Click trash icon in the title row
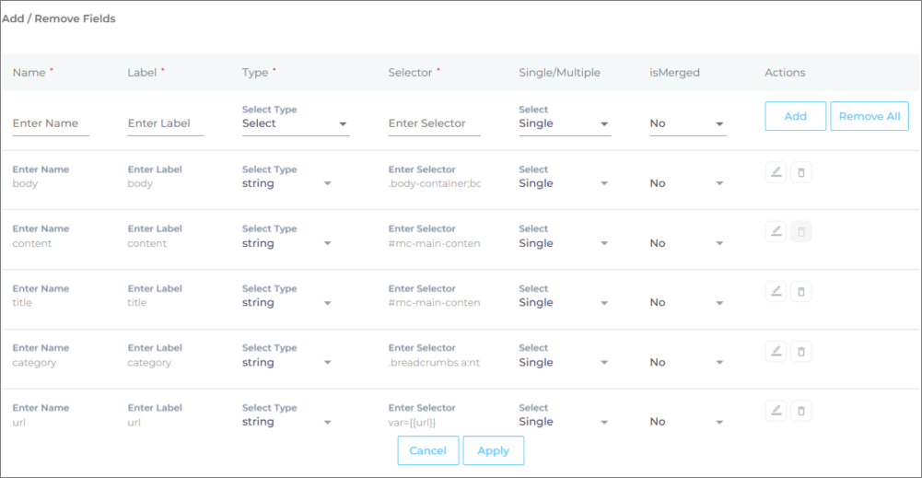Viewport: 922px width, 478px height. (800, 291)
